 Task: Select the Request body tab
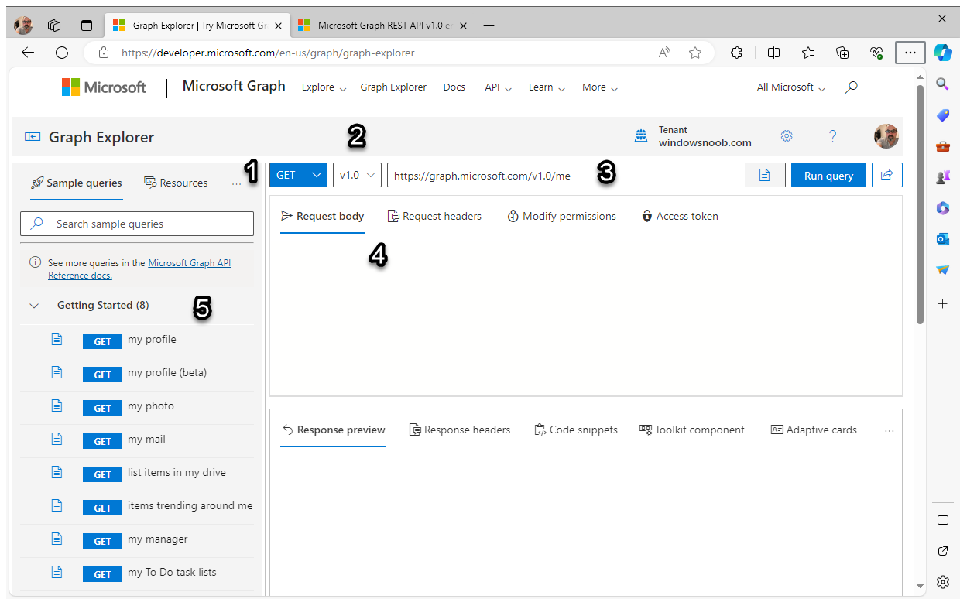(322, 217)
